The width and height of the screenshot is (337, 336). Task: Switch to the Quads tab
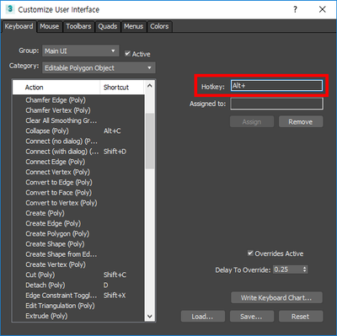[x=108, y=26]
